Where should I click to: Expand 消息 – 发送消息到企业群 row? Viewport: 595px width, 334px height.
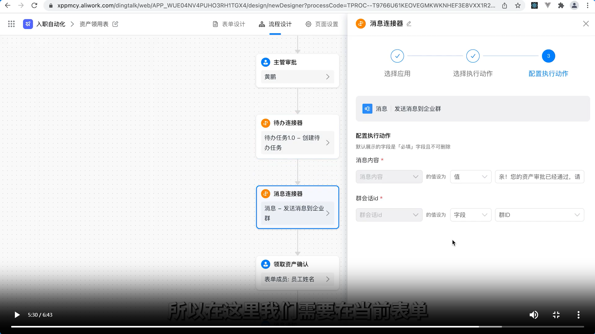pos(297,213)
